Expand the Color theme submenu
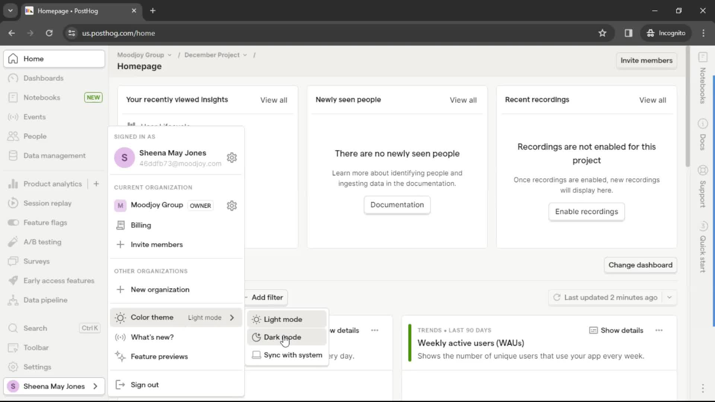This screenshot has width=715, height=402. 176,318
